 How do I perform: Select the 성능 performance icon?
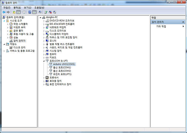point(11,37)
